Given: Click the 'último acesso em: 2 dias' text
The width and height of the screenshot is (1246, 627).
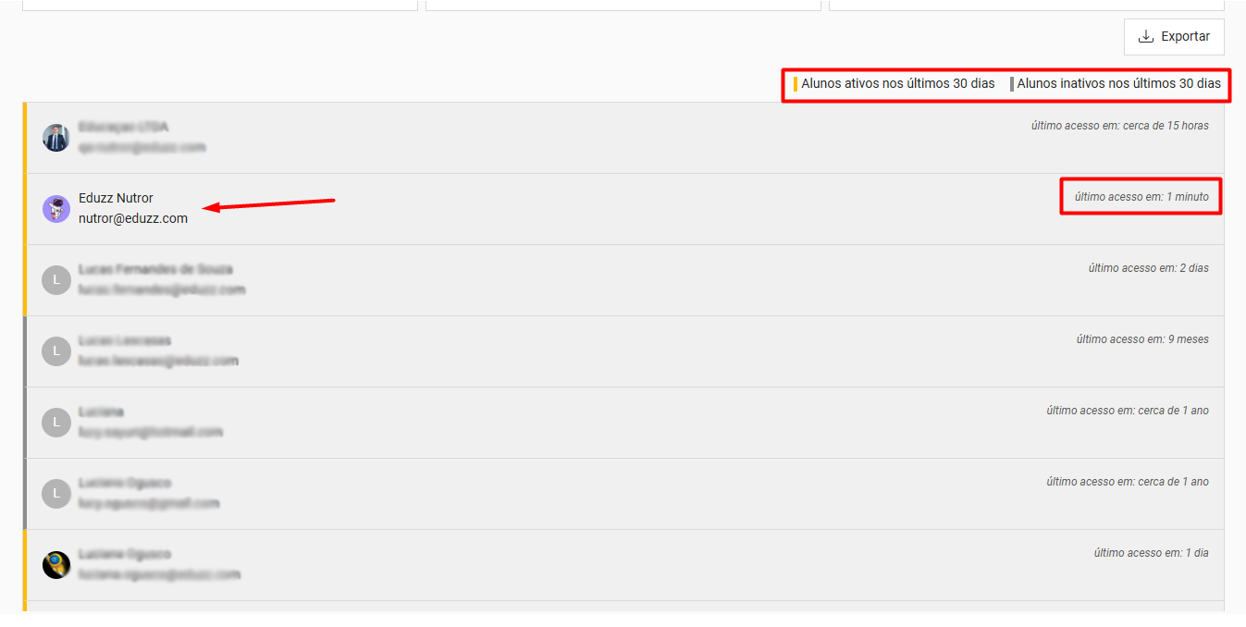Looking at the screenshot, I should 1149,268.
